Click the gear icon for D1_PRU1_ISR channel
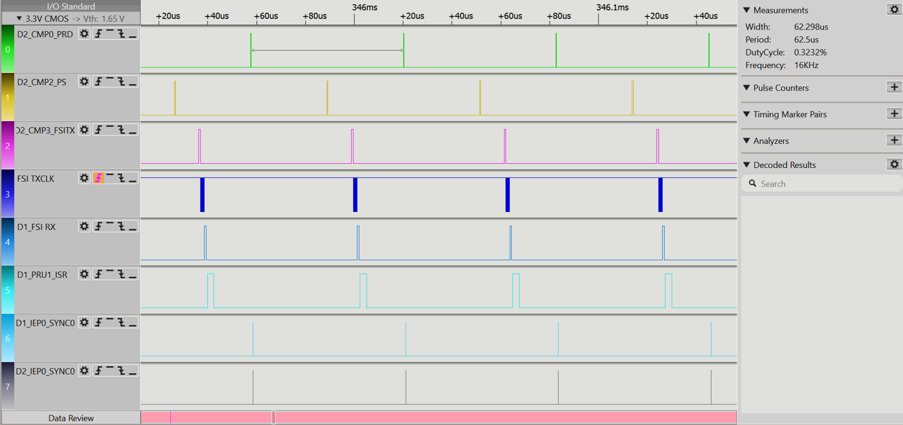The width and height of the screenshot is (903, 425). click(84, 275)
